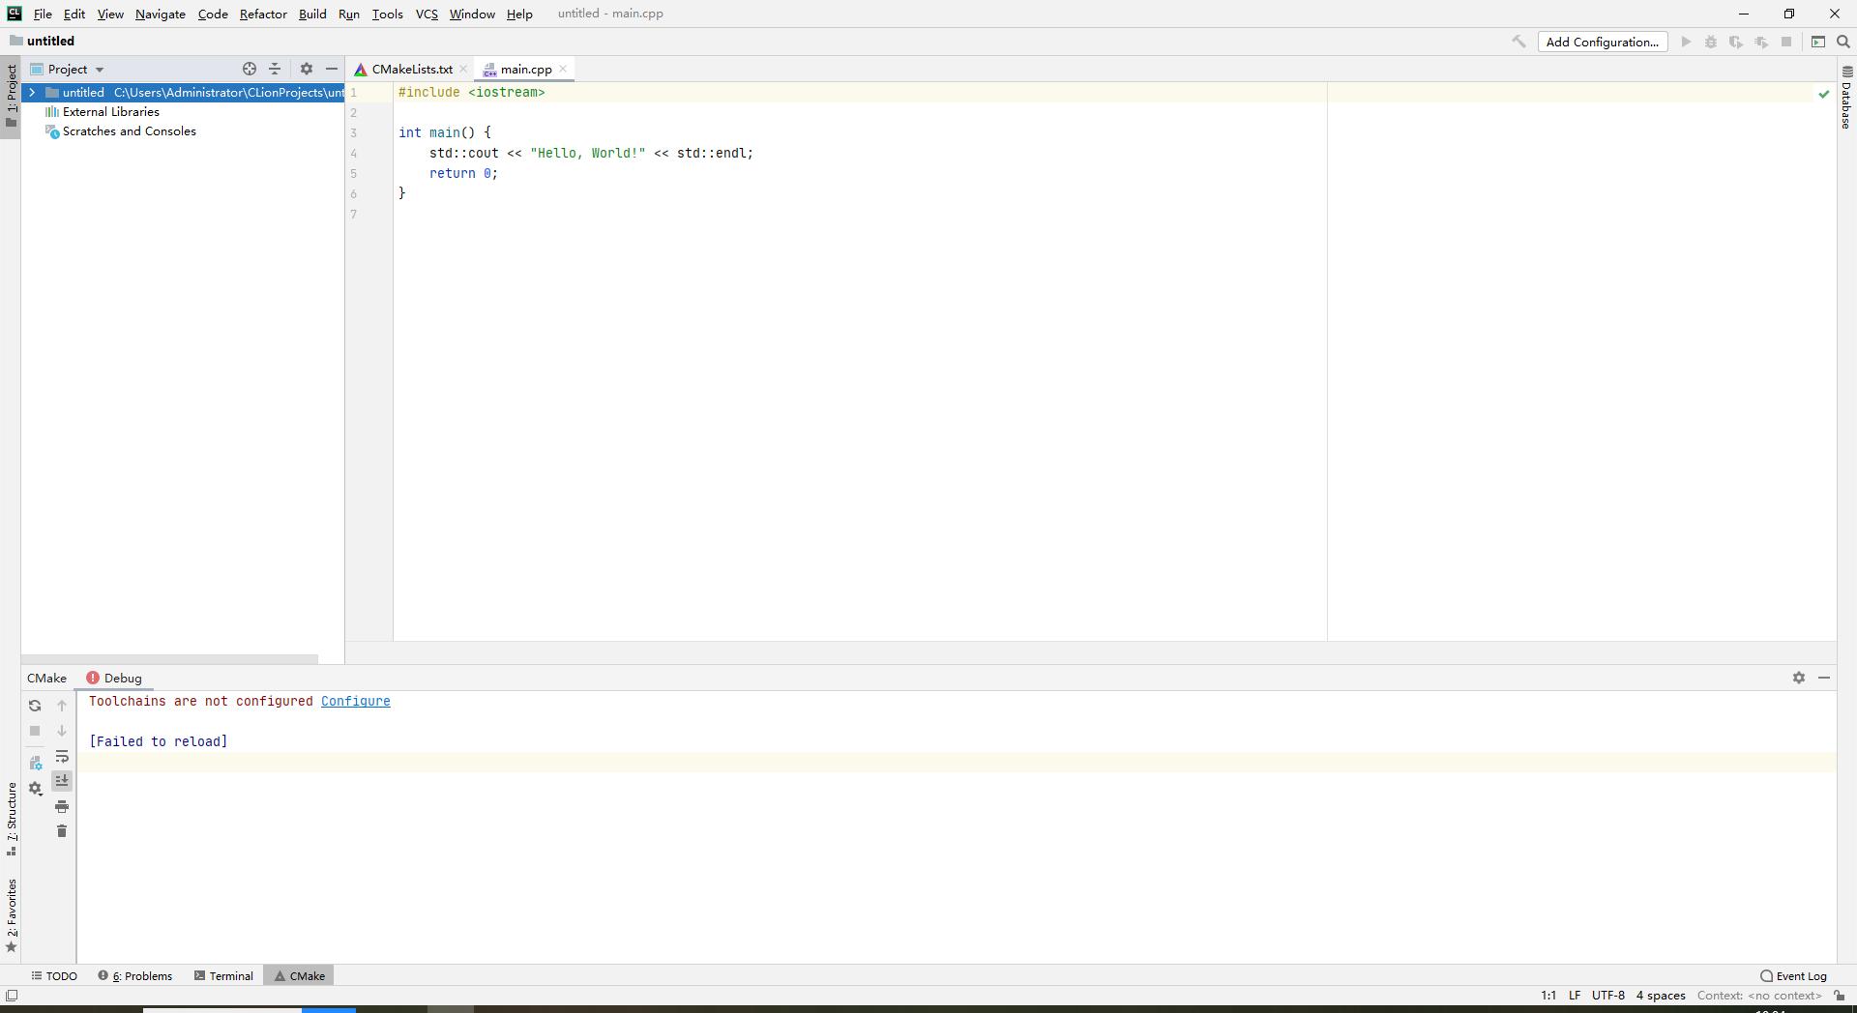Screen dimensions: 1857x1013
Task: Switch to CMakeLists.txt tab
Action: (412, 69)
